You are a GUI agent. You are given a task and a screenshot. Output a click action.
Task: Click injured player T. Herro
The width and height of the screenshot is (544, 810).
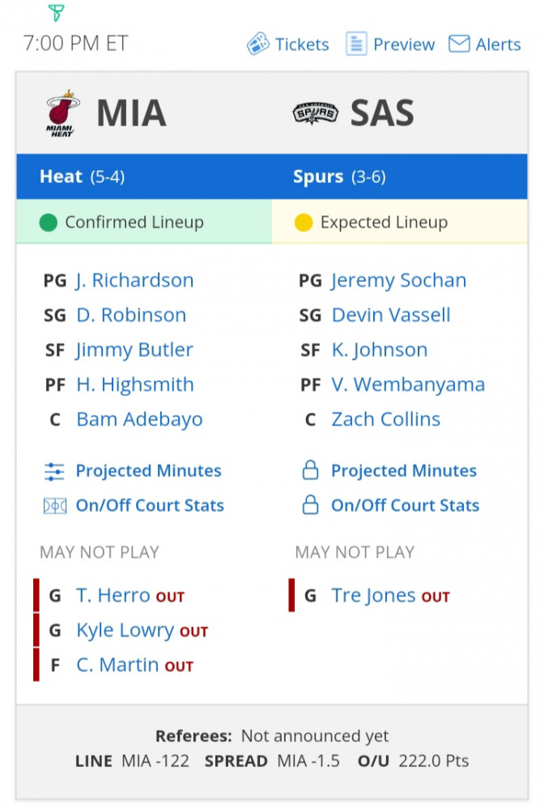pyautogui.click(x=113, y=595)
